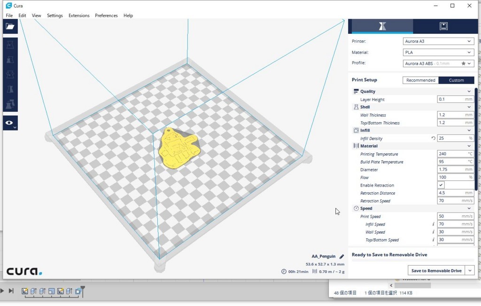Switch Print Setup to Recommended

(420, 80)
